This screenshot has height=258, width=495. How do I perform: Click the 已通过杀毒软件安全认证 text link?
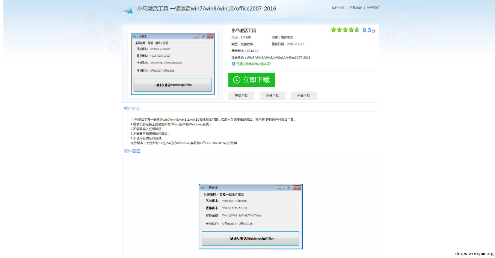tap(254, 64)
